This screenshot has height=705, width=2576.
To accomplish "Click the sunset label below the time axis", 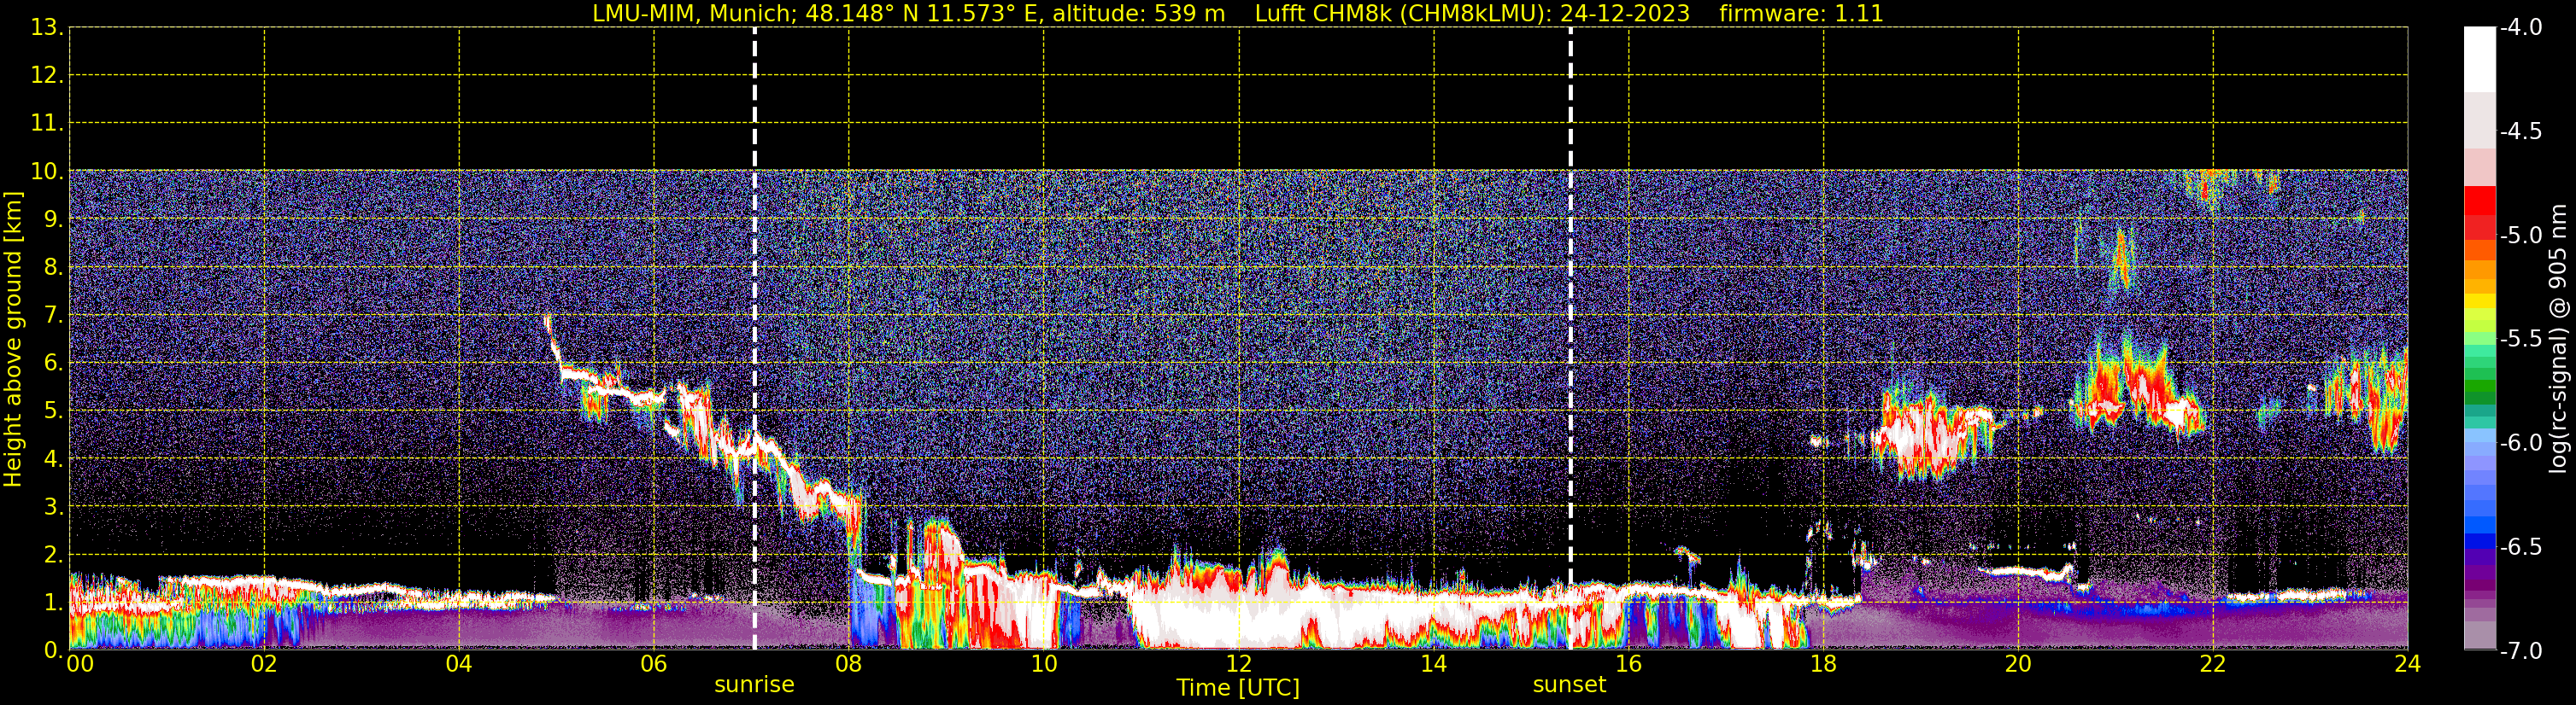I will (1569, 685).
